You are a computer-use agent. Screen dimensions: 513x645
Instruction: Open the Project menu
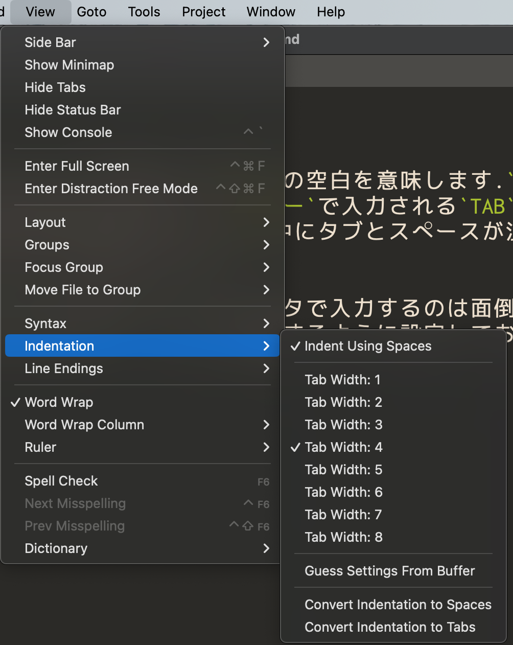click(x=203, y=12)
